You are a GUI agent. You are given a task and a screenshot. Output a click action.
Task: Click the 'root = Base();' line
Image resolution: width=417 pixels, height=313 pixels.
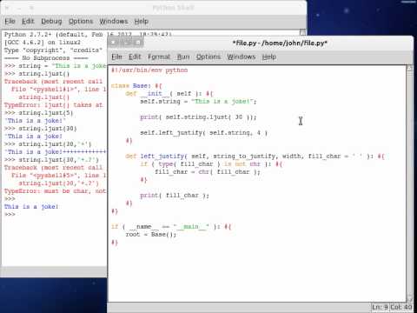point(151,235)
